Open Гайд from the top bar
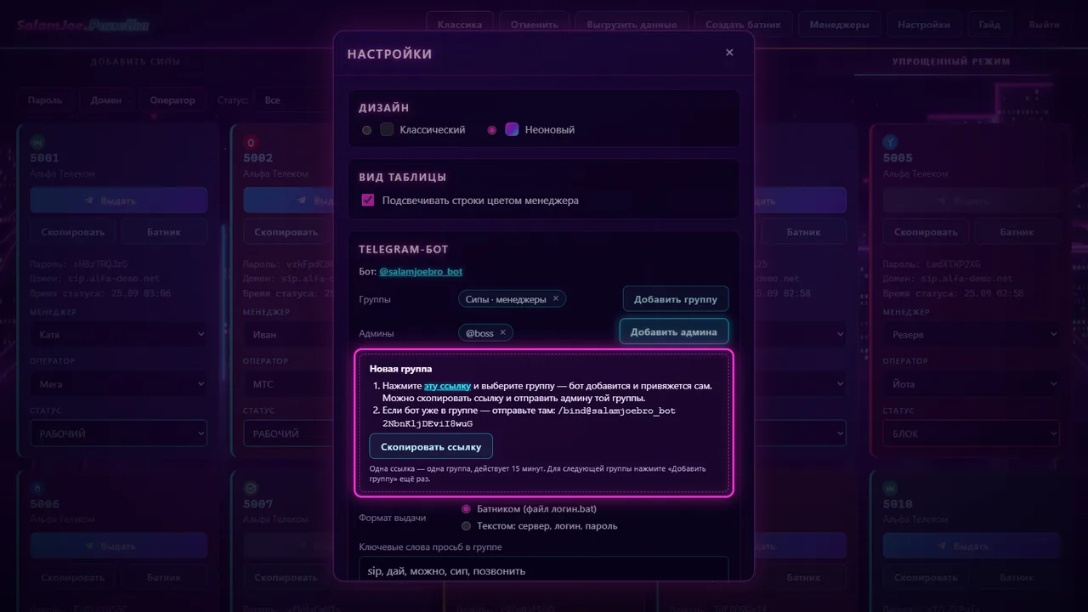 (x=989, y=25)
